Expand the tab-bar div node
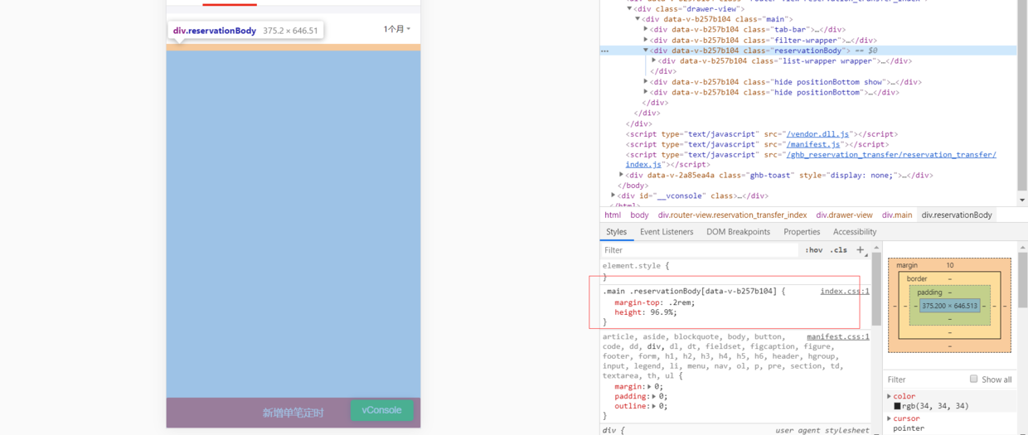1028x435 pixels. (646, 30)
